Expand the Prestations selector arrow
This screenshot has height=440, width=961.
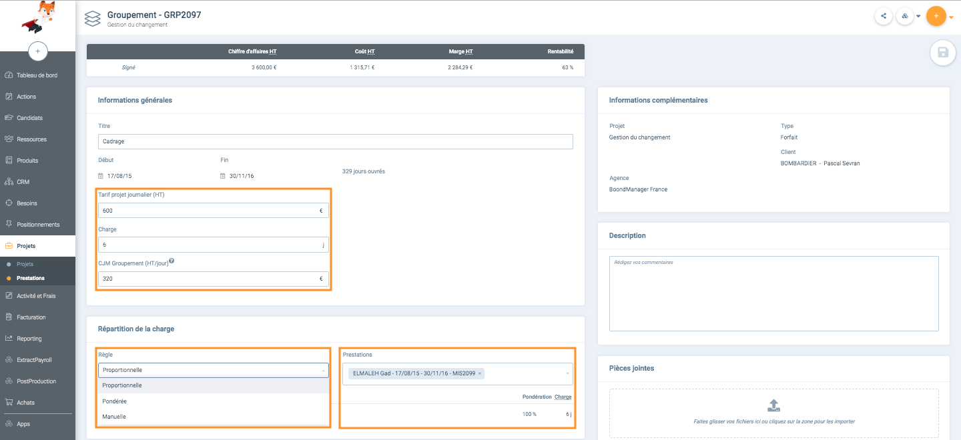(568, 373)
